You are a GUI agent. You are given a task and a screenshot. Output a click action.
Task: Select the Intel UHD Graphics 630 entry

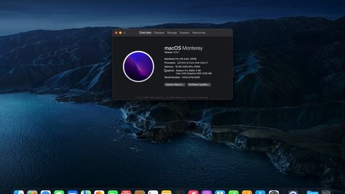[x=194, y=73]
